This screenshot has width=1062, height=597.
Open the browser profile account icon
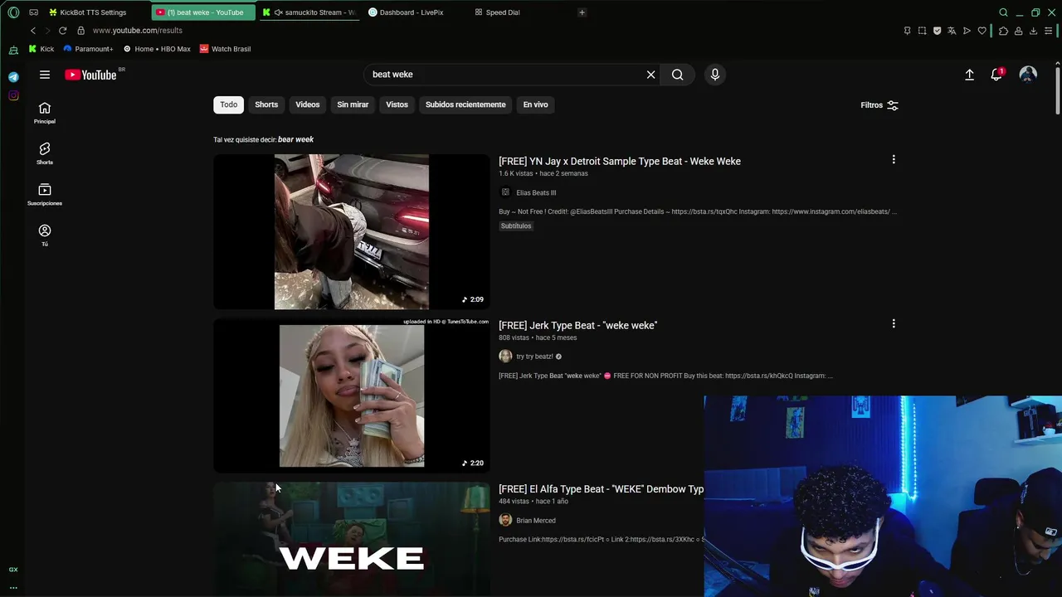[x=1018, y=31]
